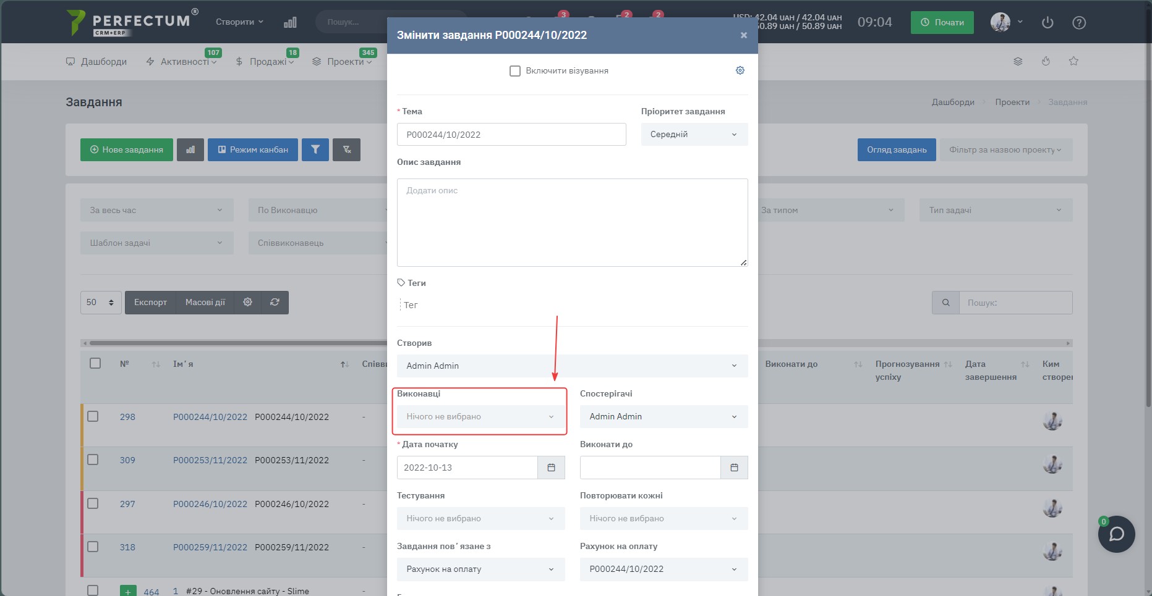This screenshot has width=1152, height=596.
Task: Open the Шаблон задачі filter dropdown
Action: 157,243
